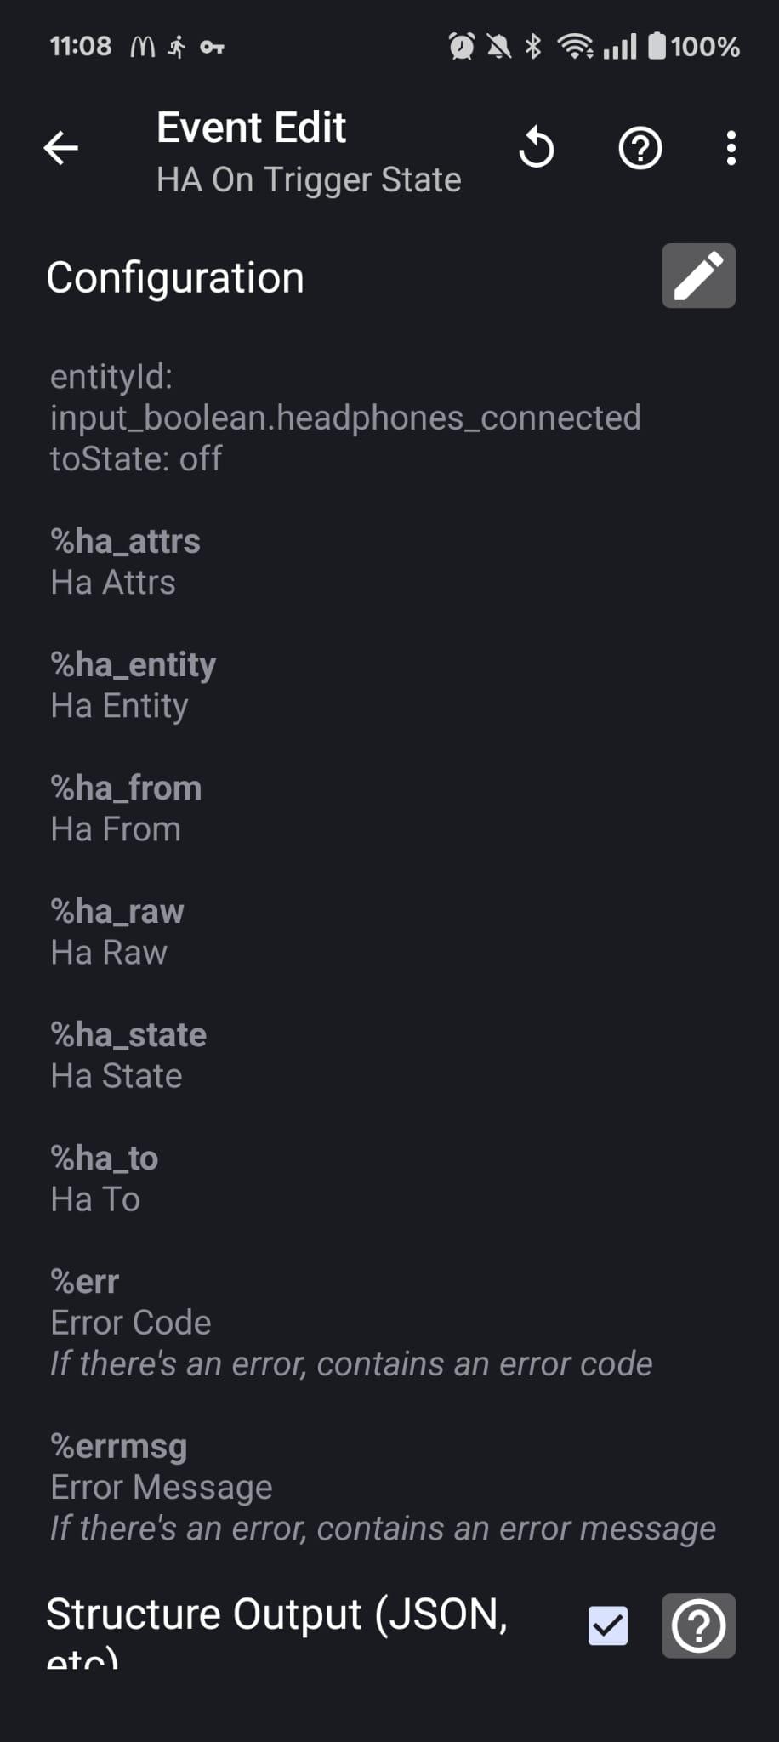Tap the %ha_from variable row
The width and height of the screenshot is (779, 1742).
(126, 808)
